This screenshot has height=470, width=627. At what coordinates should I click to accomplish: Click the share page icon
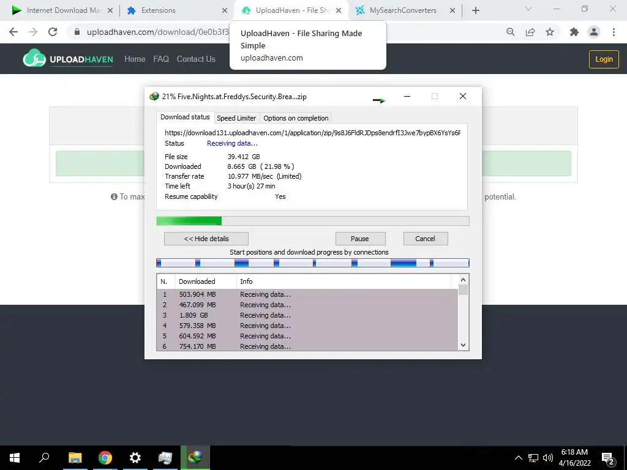coord(530,32)
